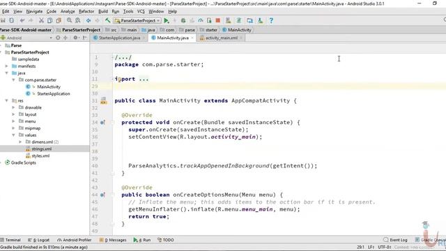Hide the project tool window
The image size is (446, 251).
pos(85,38)
